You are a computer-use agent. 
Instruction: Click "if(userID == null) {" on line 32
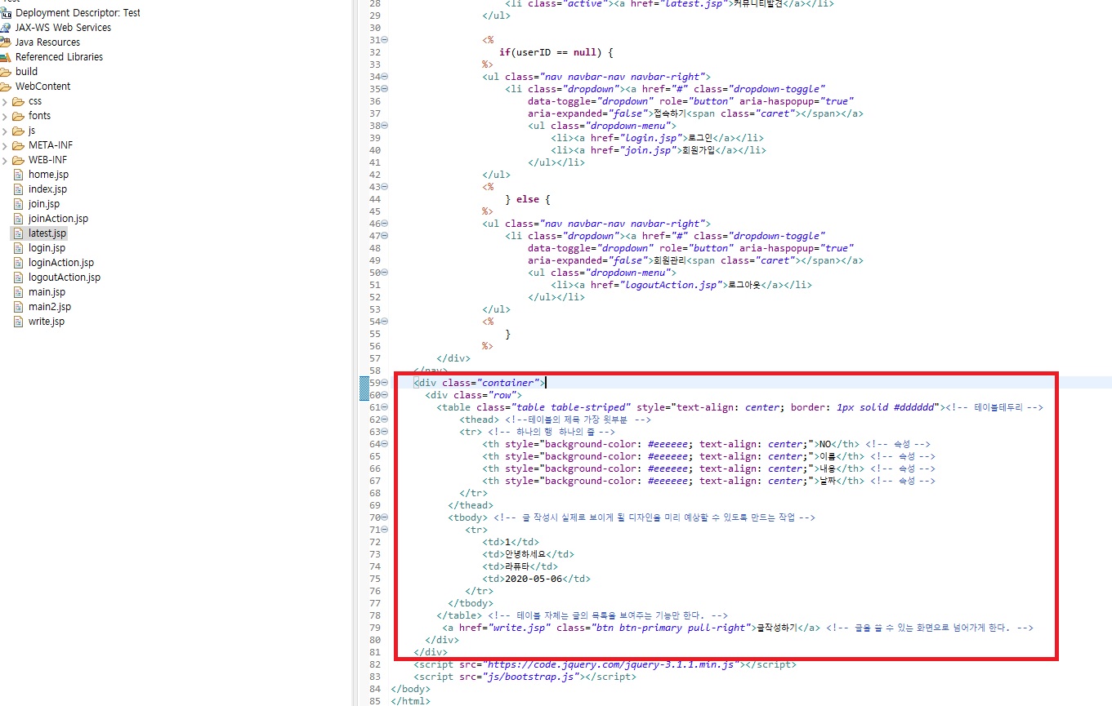[556, 52]
